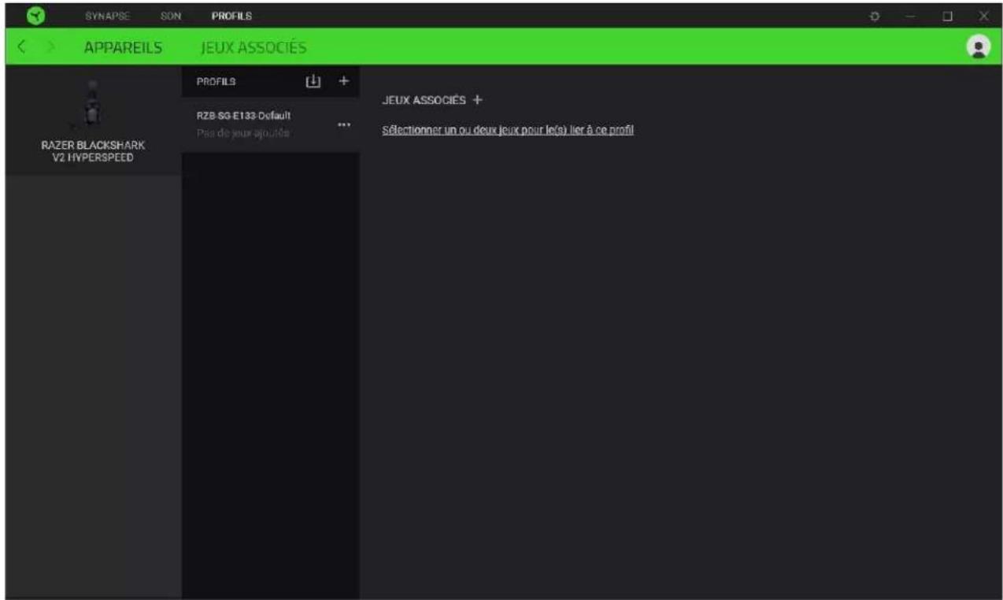Open the three-dot menu for RZB-SG-E133-Default
This screenshot has height=600, width=1003.
(x=342, y=125)
